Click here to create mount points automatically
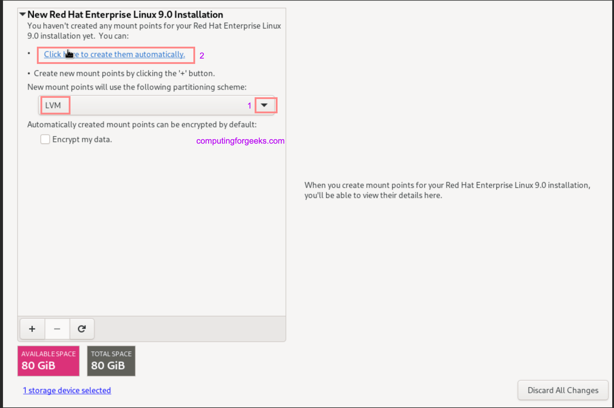614x408 pixels. click(115, 54)
